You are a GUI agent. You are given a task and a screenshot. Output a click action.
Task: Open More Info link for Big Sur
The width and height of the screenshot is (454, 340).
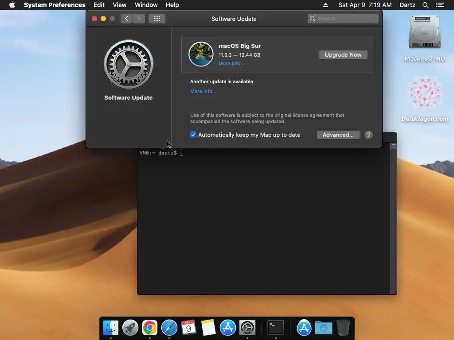click(x=231, y=63)
